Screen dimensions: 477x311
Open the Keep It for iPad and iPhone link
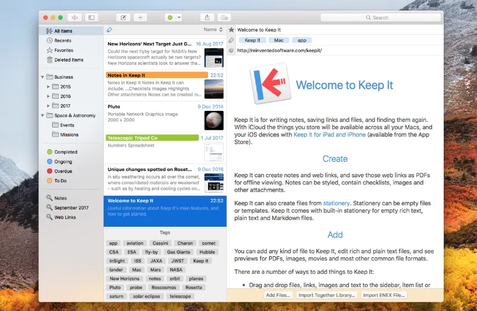click(x=329, y=135)
